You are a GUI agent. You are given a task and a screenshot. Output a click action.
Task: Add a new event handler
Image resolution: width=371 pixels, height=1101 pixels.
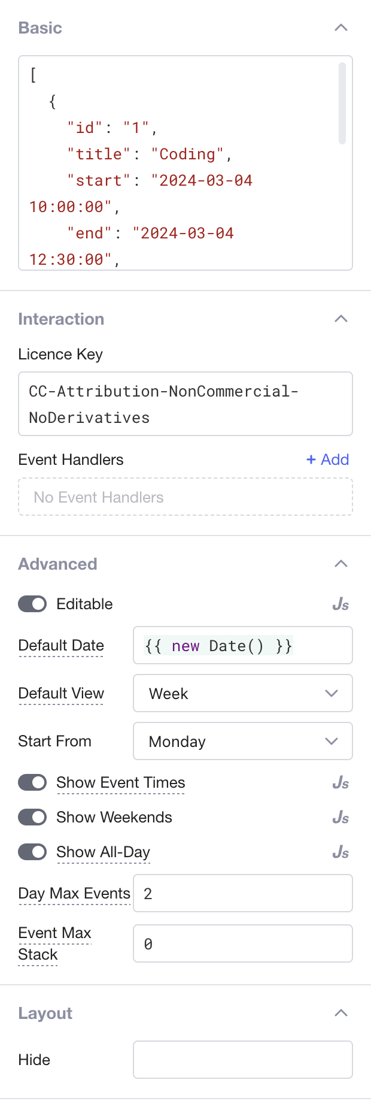(x=327, y=459)
